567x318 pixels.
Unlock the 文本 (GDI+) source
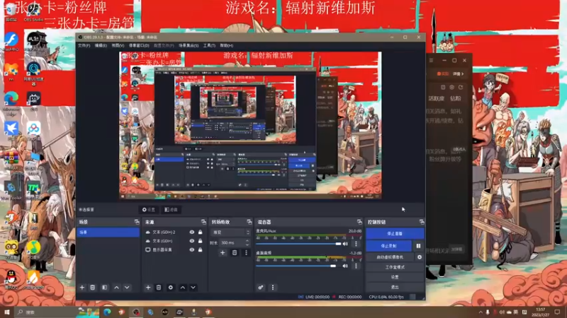click(x=200, y=241)
